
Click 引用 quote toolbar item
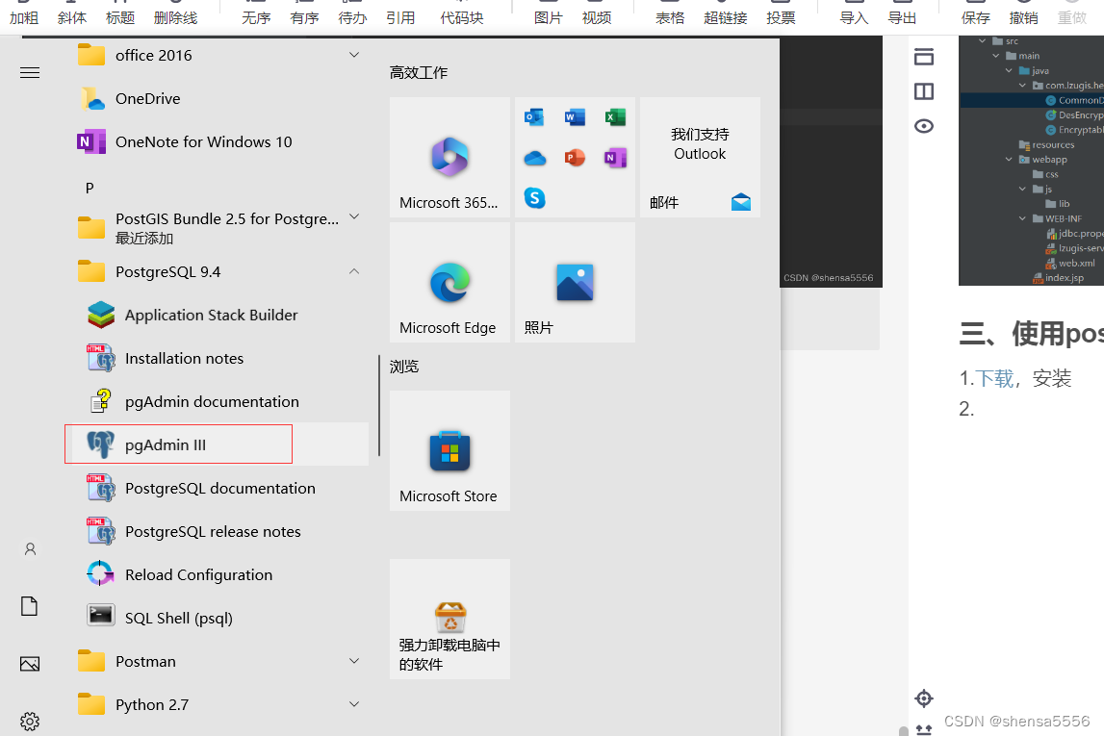click(400, 17)
